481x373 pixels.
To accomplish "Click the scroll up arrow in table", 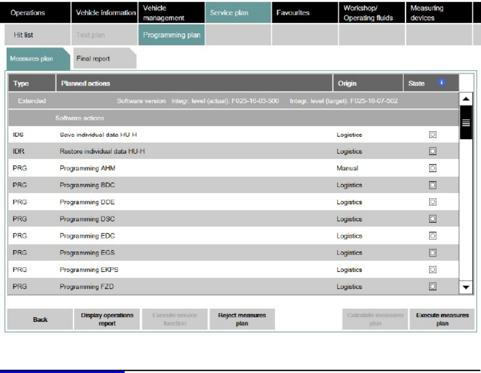I will point(465,99).
